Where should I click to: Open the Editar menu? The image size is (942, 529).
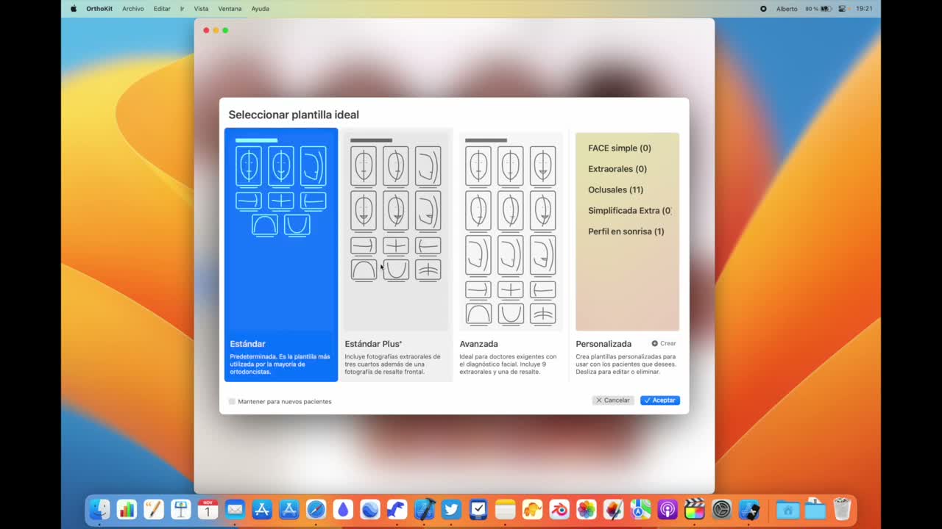click(x=162, y=9)
